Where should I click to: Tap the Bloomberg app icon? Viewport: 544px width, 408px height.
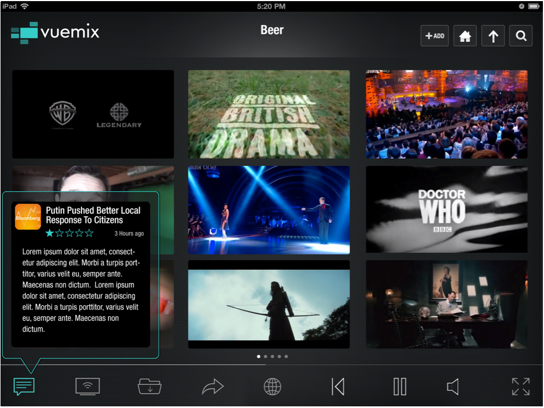point(28,217)
